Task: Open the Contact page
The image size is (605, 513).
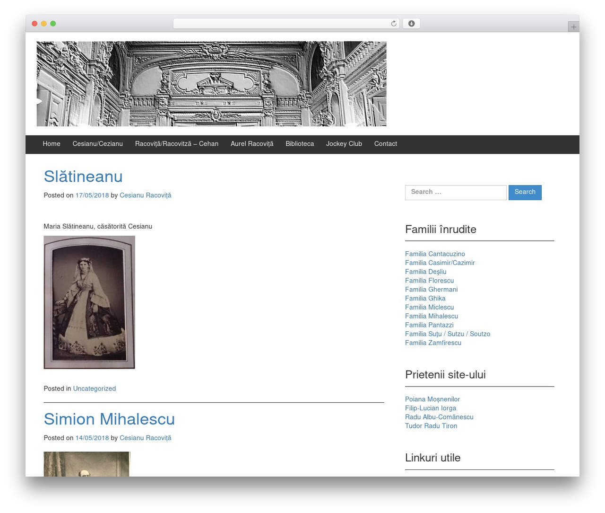Action: 386,144
